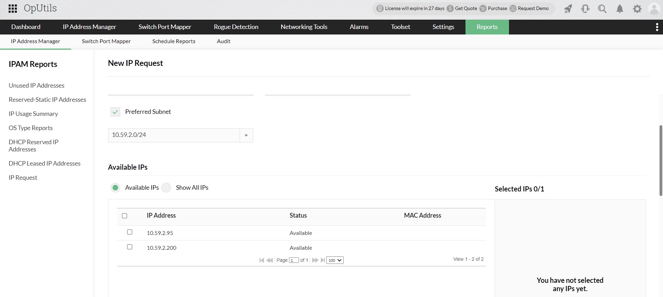Go to previous page of IP table
Screen dimensions: 663x297
(270, 260)
